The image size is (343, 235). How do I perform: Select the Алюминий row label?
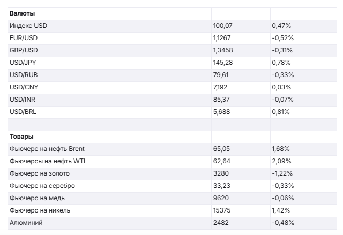26,223
